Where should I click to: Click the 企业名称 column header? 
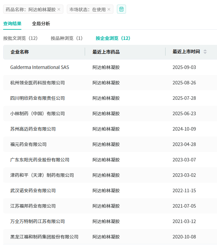click(x=20, y=52)
